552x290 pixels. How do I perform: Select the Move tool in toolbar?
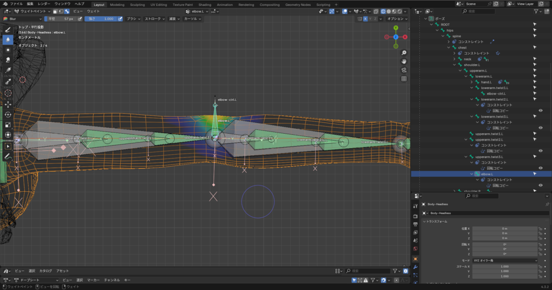coord(8,103)
